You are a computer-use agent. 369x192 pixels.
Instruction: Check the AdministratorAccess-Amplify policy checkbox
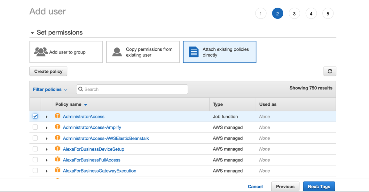tap(35, 127)
